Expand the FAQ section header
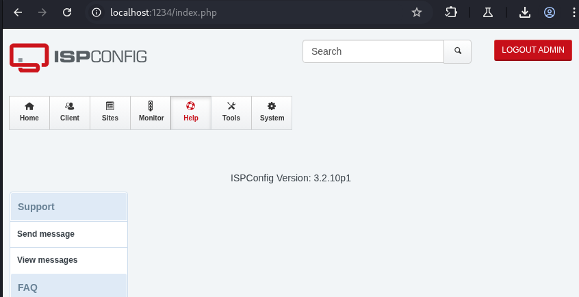Image resolution: width=579 pixels, height=297 pixels. (x=68, y=287)
